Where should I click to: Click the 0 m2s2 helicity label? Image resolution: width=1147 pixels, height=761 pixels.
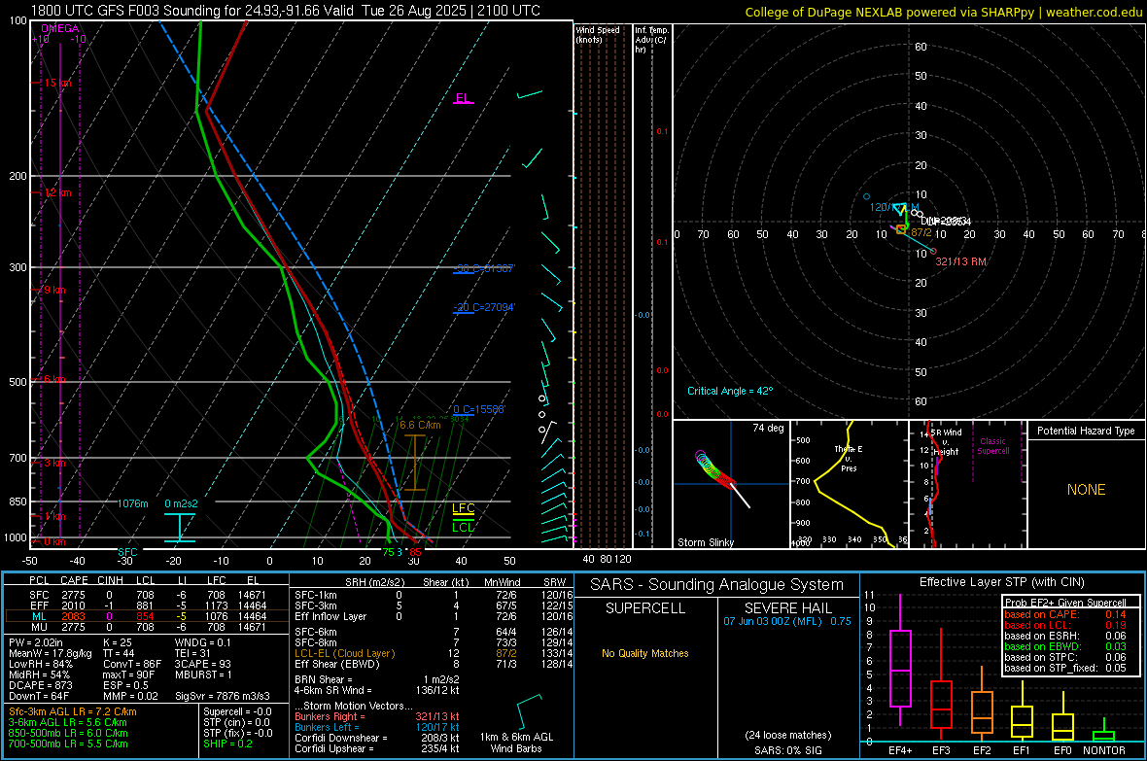(x=181, y=504)
